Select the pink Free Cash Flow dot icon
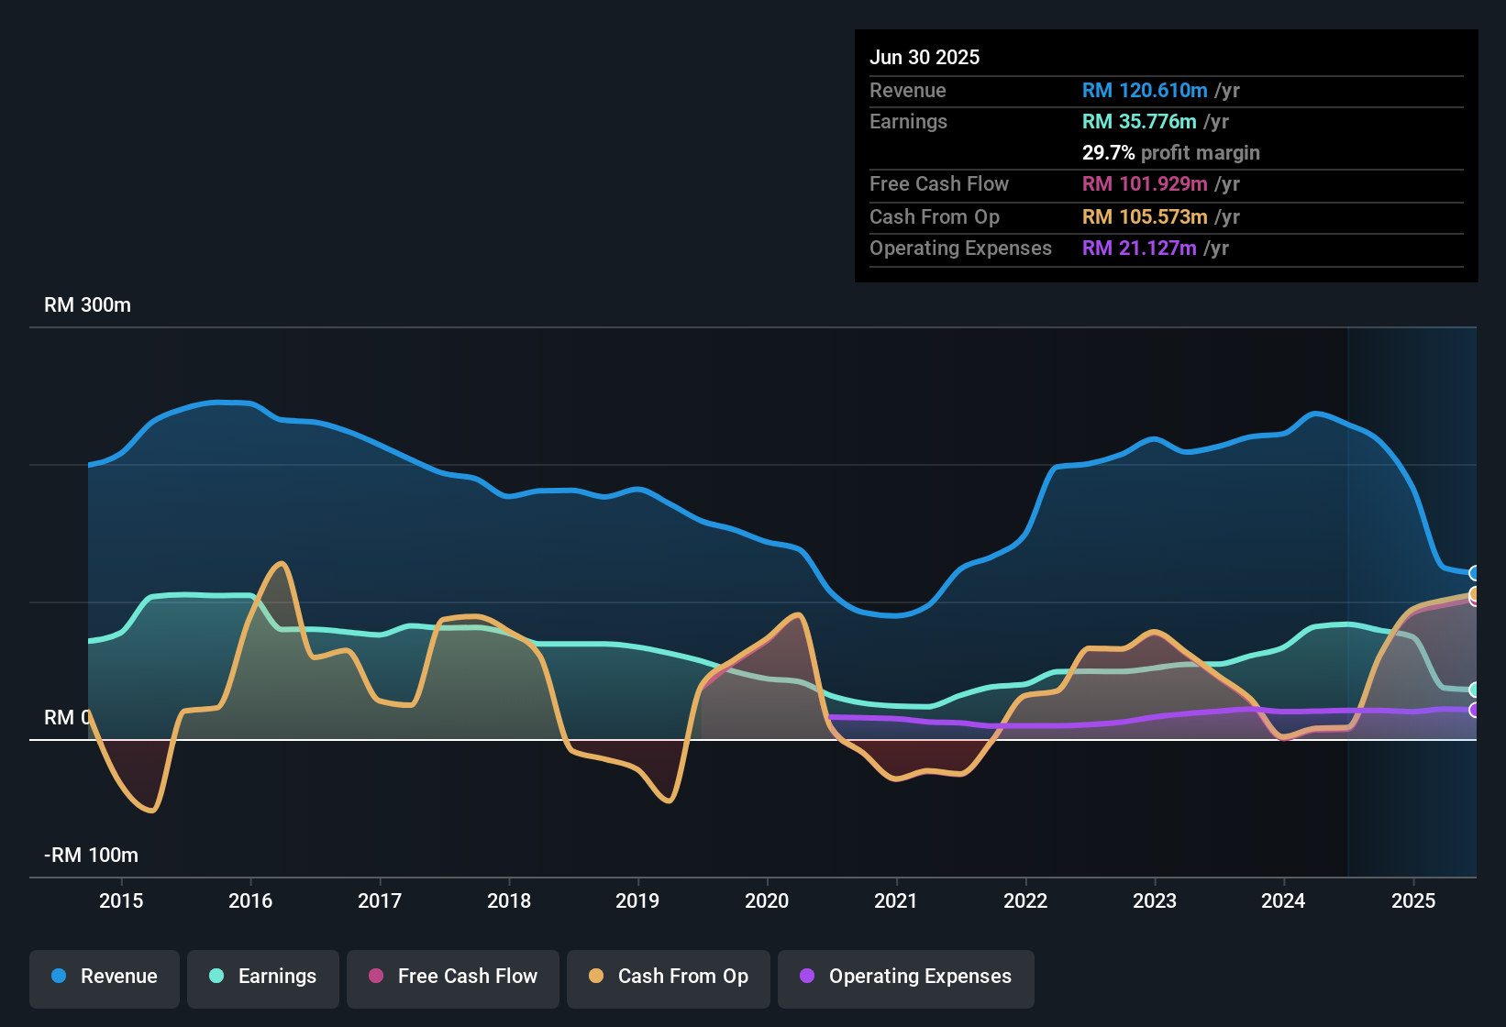 pyautogui.click(x=375, y=977)
